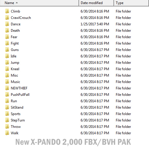Click the Throw row's File folder type

(x=123, y=127)
